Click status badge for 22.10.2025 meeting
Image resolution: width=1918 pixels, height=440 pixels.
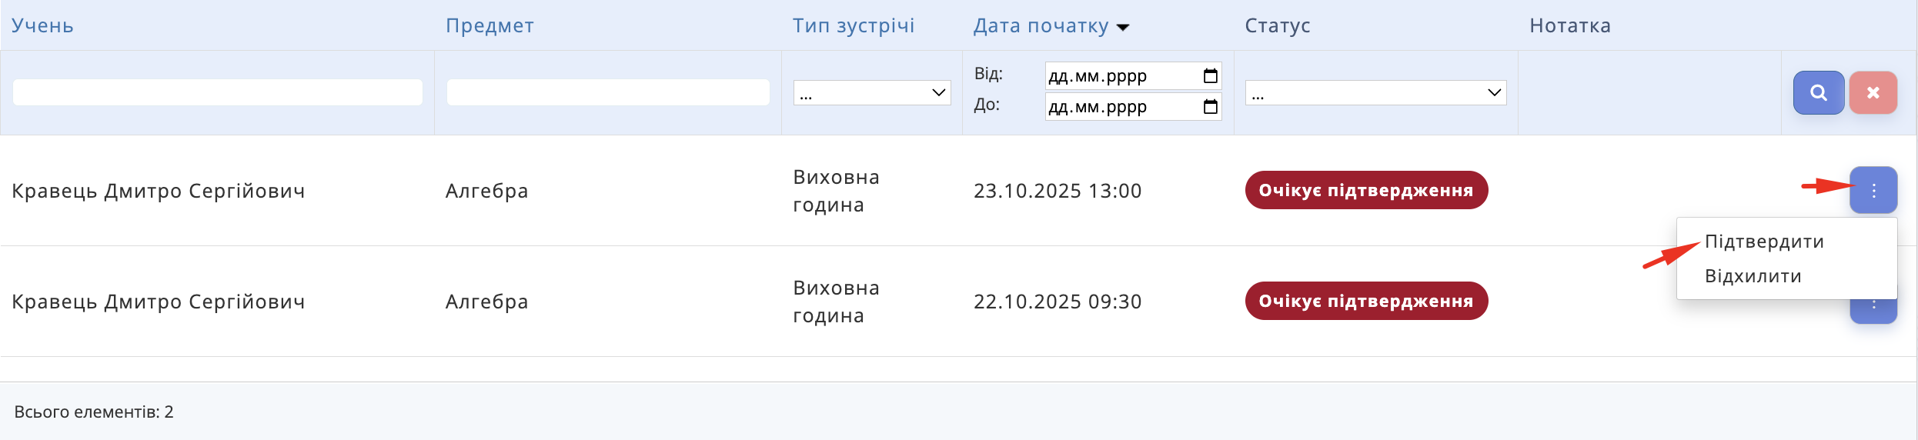[1366, 301]
